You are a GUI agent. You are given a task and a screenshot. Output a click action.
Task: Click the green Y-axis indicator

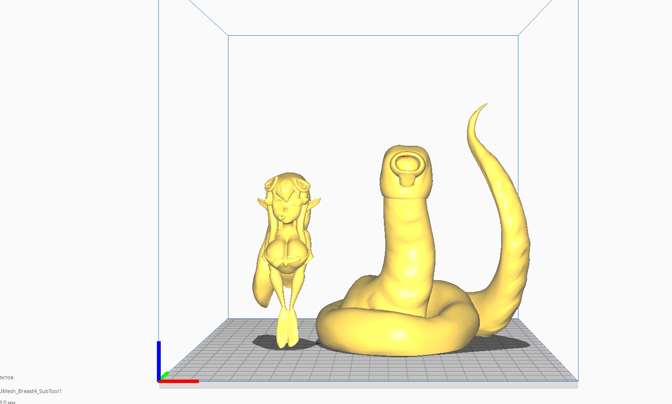[x=166, y=374]
